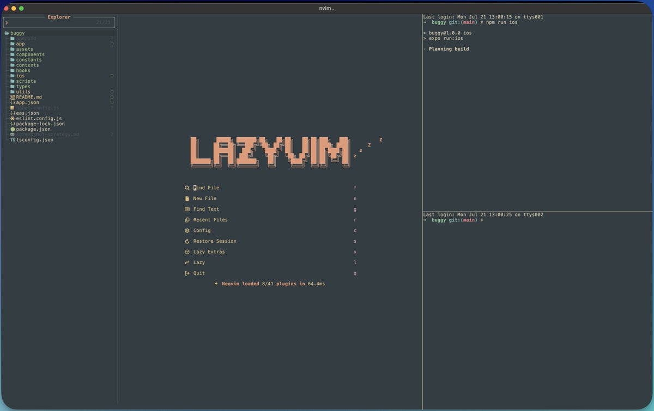This screenshot has height=411, width=654.
Task: Click the f shortcut key hint
Action: 355,188
